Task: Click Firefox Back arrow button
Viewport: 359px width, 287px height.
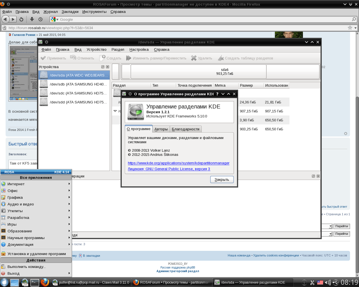Action: pos(5,19)
